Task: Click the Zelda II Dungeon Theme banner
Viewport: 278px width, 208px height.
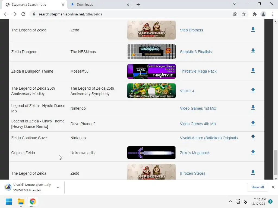Action: click(x=151, y=71)
